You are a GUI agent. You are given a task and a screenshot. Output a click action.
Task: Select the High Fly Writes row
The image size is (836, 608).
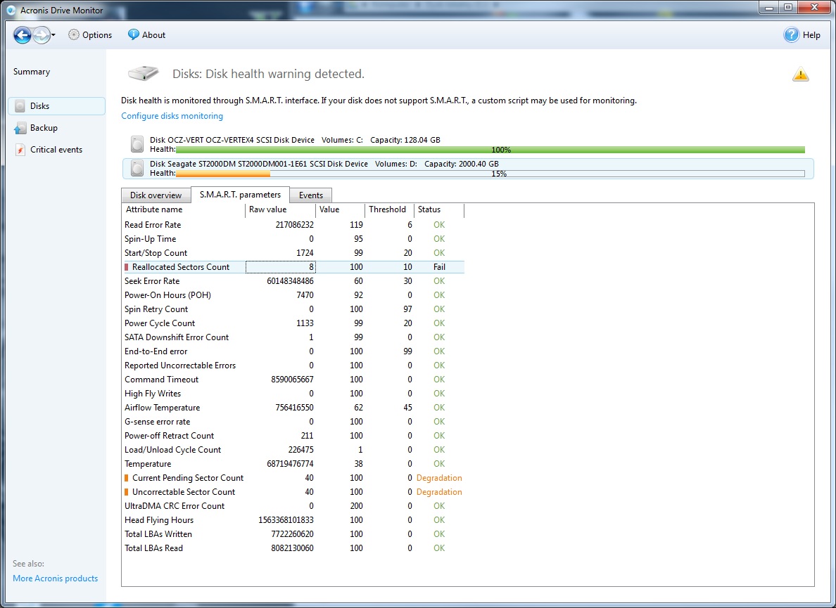click(x=293, y=394)
